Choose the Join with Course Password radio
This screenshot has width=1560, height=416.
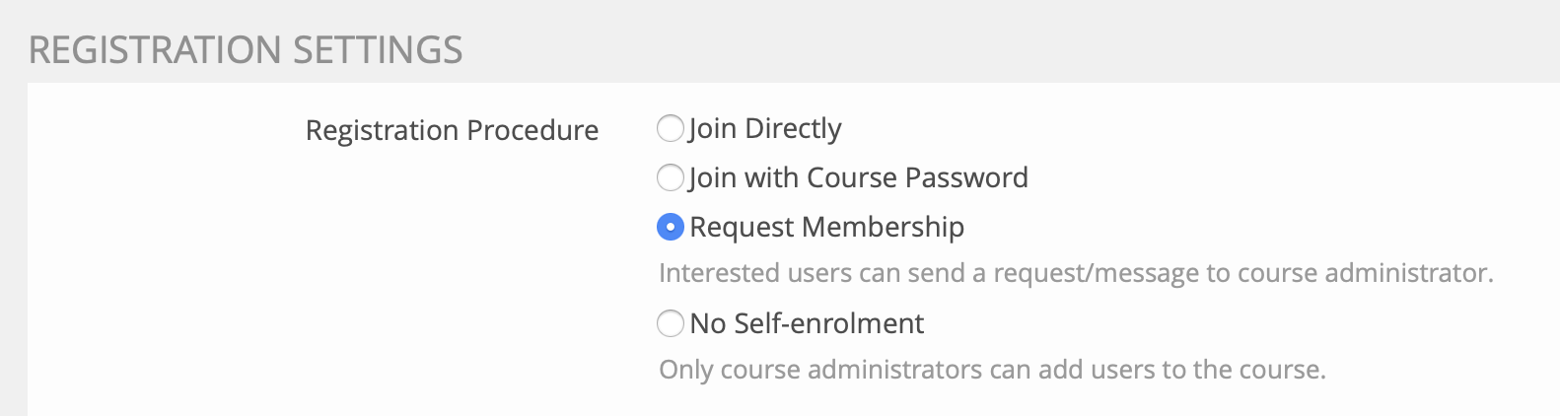[x=671, y=178]
